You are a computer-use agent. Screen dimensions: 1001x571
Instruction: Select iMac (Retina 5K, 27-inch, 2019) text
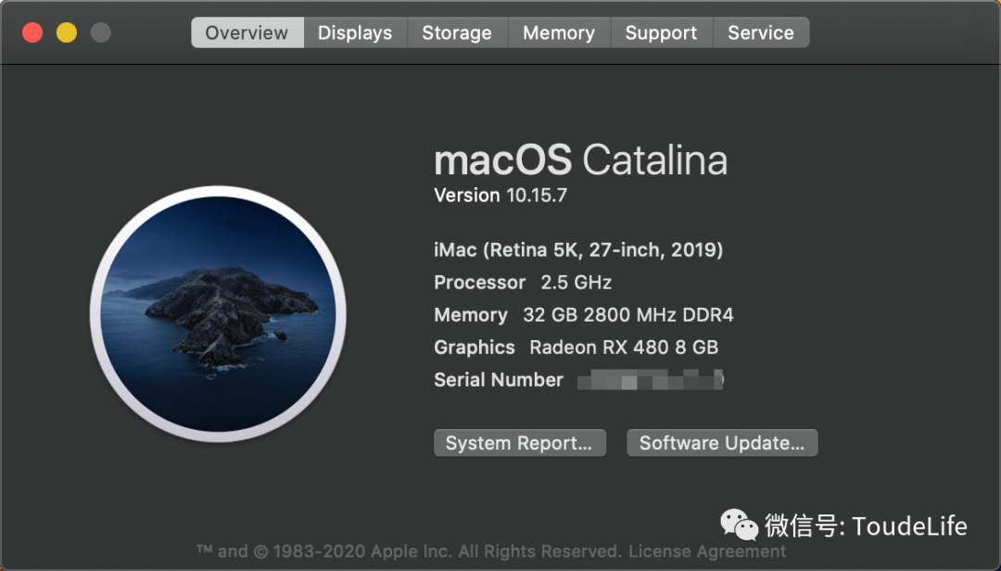578,249
